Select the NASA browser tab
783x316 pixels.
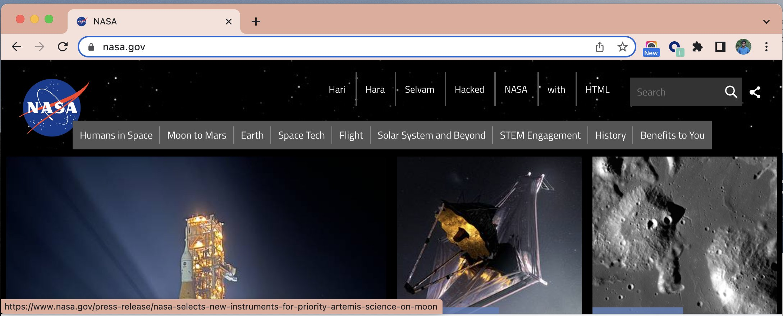pyautogui.click(x=154, y=22)
